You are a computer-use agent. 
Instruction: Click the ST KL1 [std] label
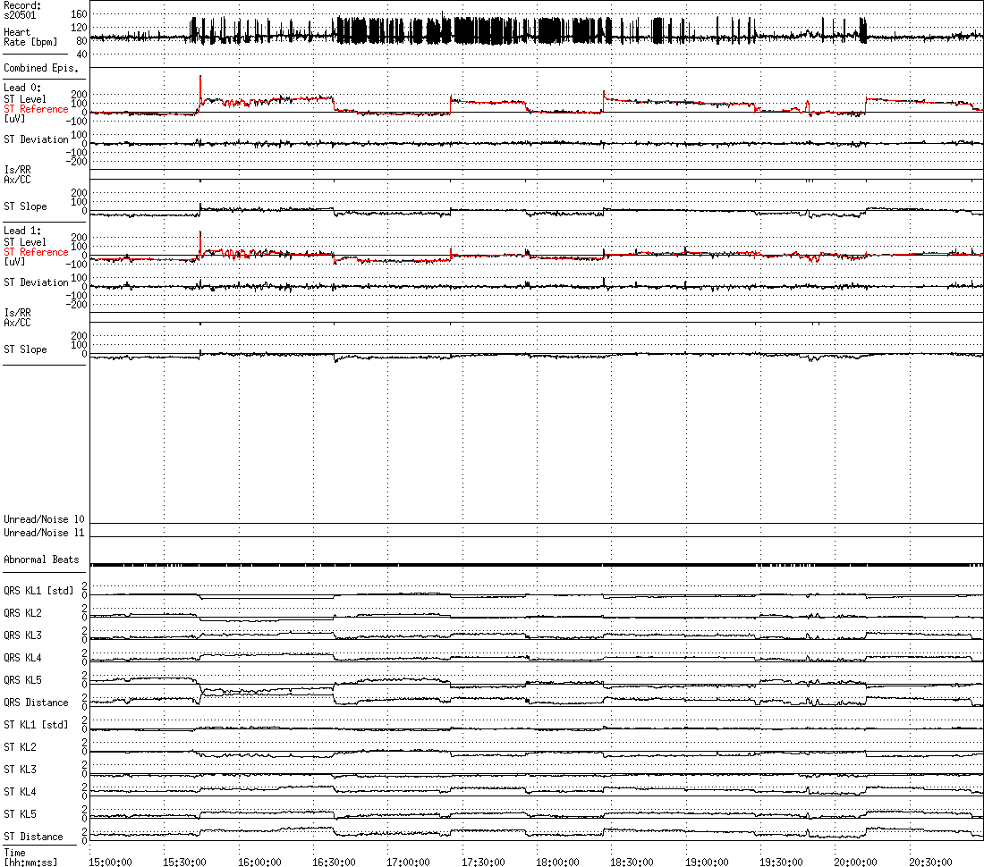pos(36,725)
